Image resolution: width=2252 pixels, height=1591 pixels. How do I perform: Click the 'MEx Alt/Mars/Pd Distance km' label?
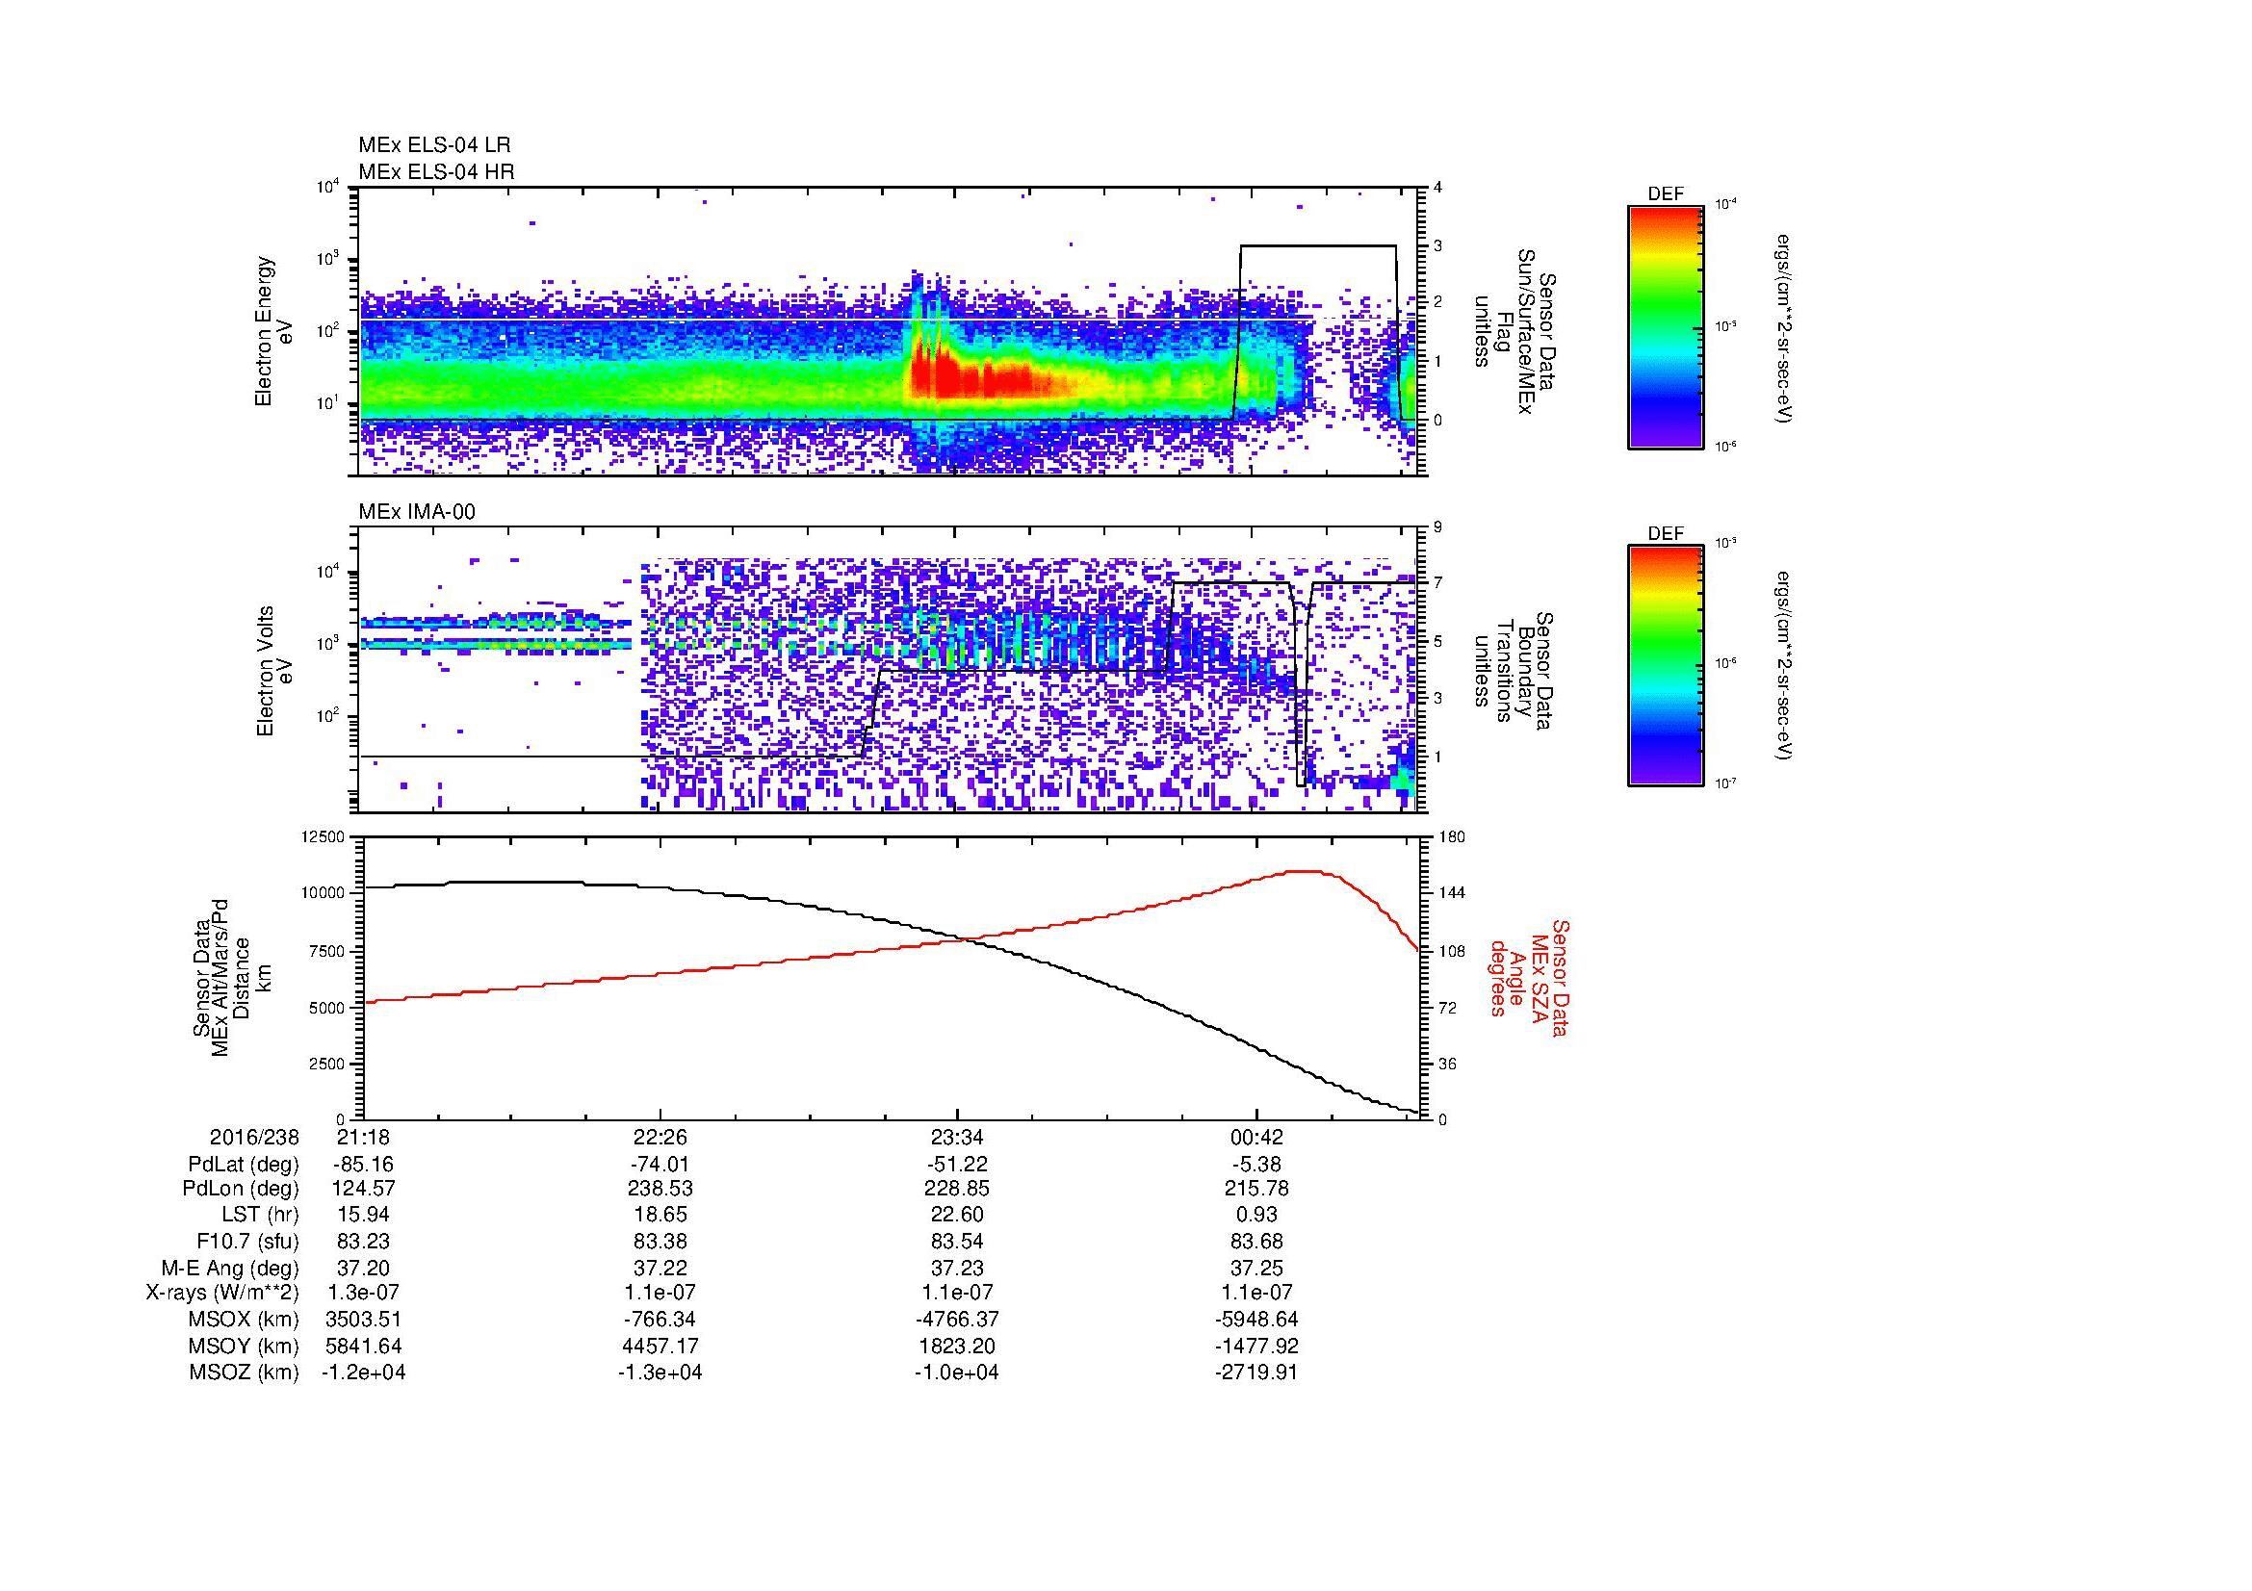pyautogui.click(x=231, y=977)
